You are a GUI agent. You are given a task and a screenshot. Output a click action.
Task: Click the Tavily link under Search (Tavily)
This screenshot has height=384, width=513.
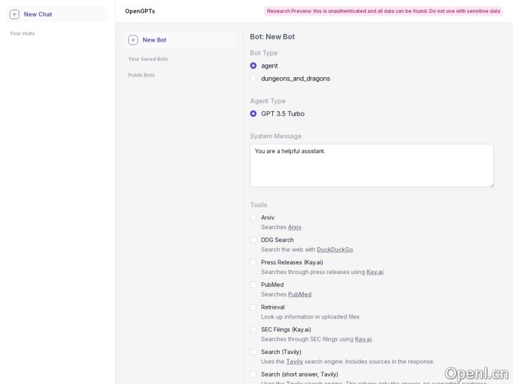click(294, 361)
